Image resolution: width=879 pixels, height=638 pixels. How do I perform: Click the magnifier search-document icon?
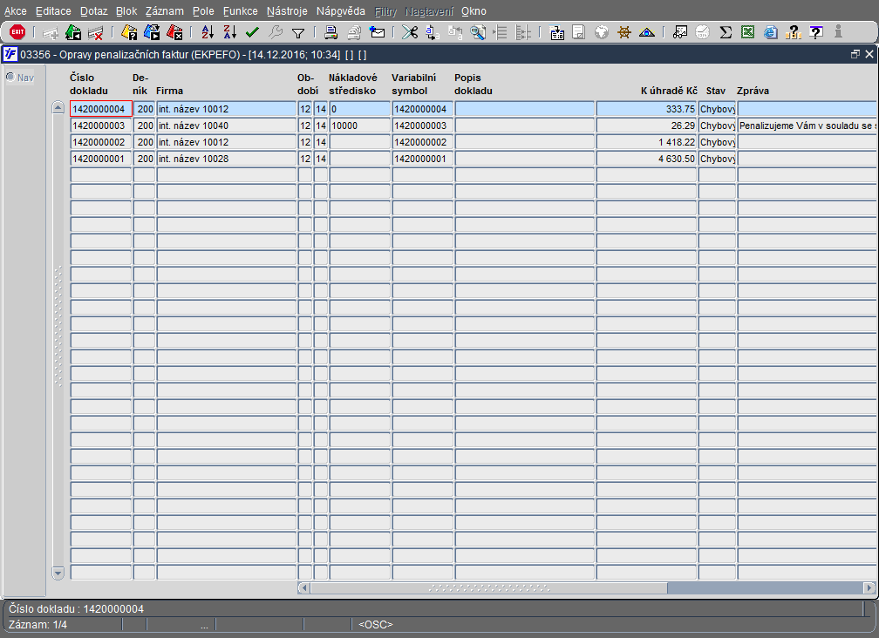click(478, 32)
